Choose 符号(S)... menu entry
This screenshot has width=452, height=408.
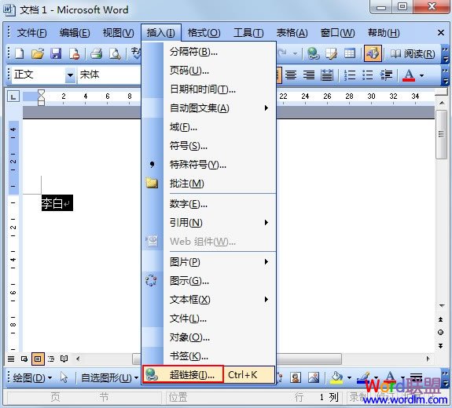pyautogui.click(x=208, y=146)
